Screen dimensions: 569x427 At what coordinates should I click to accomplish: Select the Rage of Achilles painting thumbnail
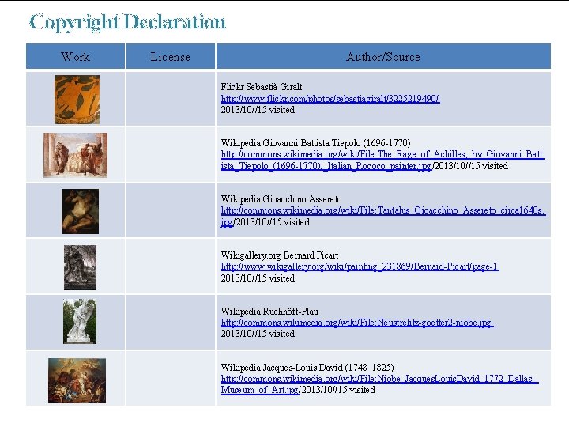coord(76,155)
